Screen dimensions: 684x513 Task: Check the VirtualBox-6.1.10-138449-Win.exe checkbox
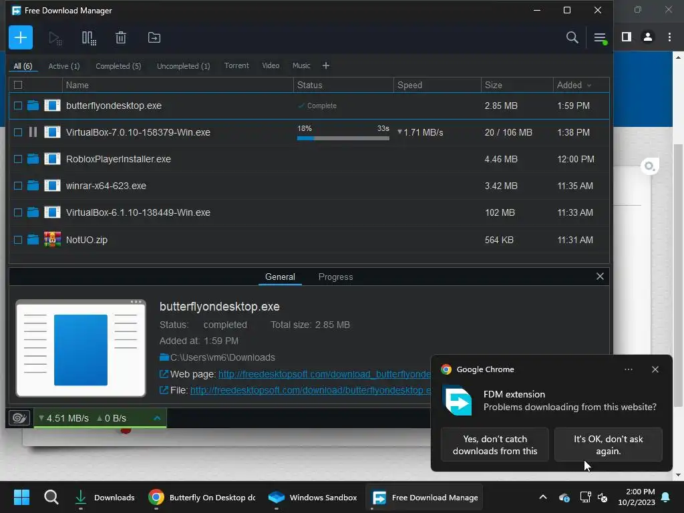[x=18, y=212]
